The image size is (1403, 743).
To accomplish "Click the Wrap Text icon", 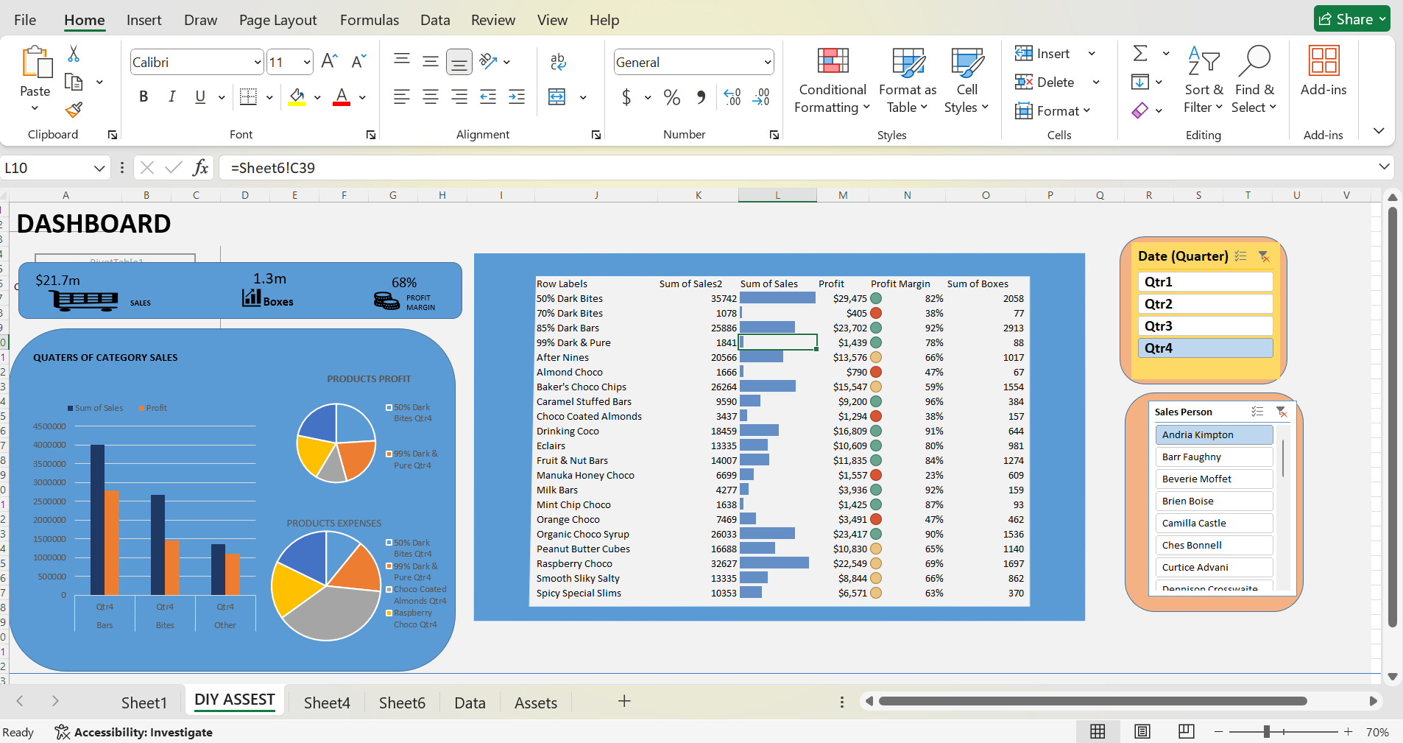I will (558, 62).
